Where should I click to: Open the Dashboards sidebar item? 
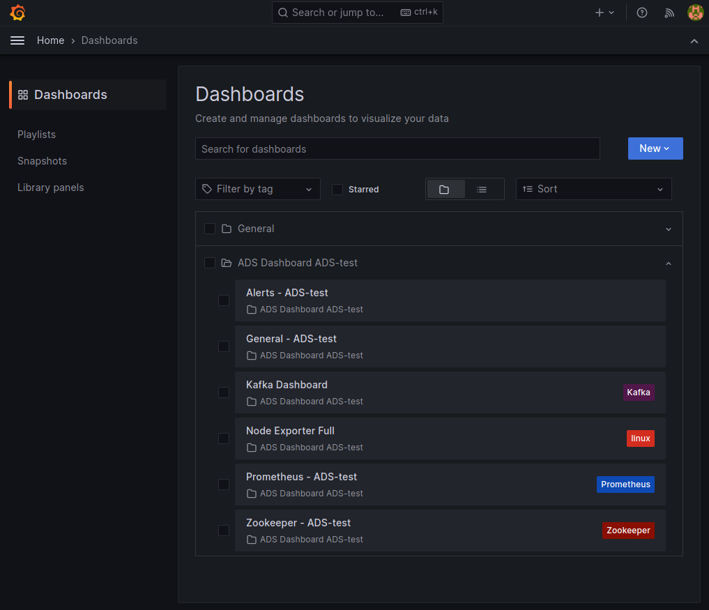coord(88,95)
